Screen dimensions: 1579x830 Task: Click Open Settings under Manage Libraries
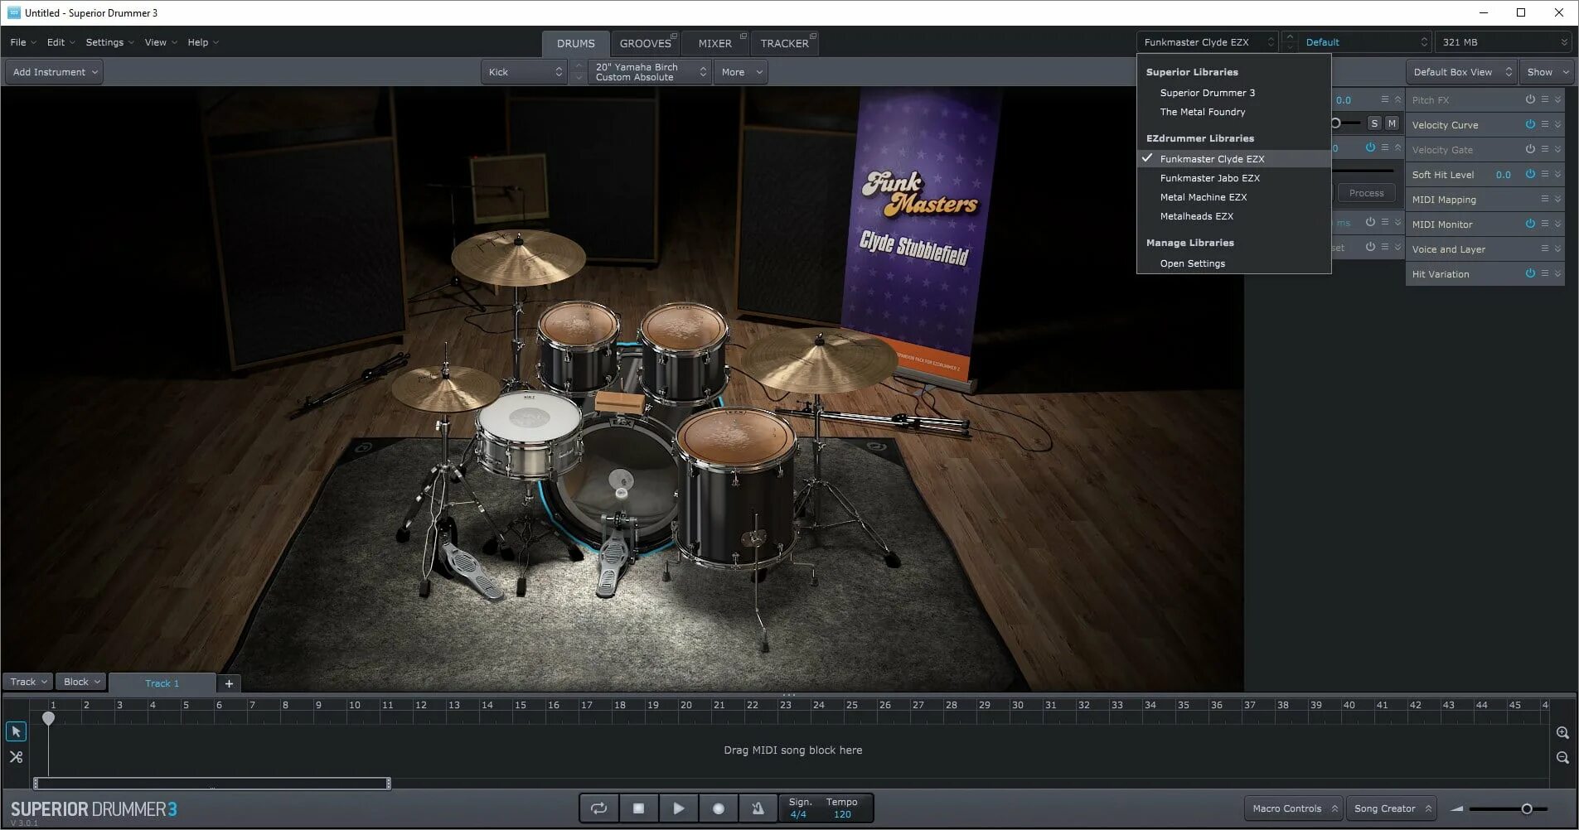pyautogui.click(x=1233, y=263)
